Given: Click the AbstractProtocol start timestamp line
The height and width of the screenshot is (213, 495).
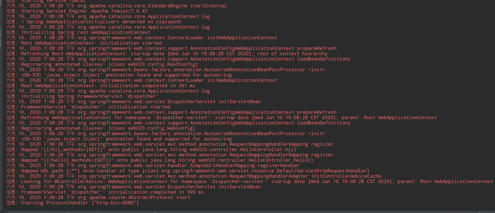Looking at the screenshot, I should coord(98,197).
